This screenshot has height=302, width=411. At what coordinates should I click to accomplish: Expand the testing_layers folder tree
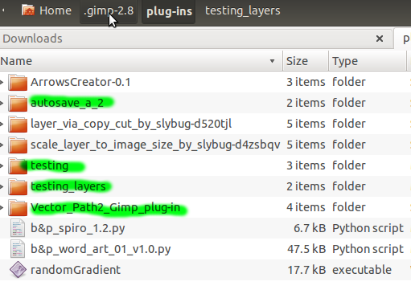point(2,186)
